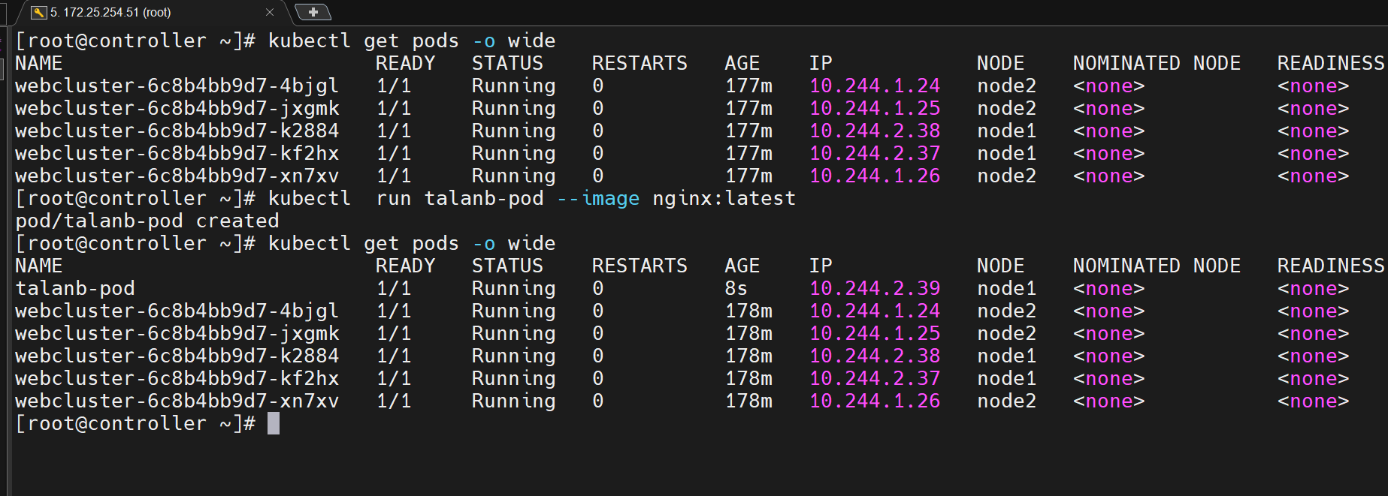1388x496 pixels.
Task: Open a new tab with plus button
Action: coord(313,12)
